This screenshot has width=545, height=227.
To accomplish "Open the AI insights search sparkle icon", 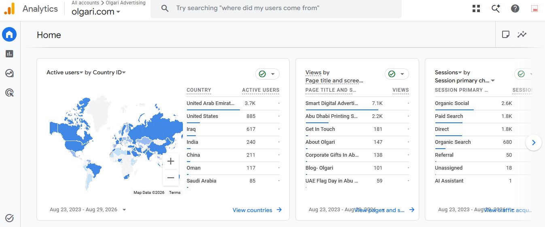I will [496, 8].
